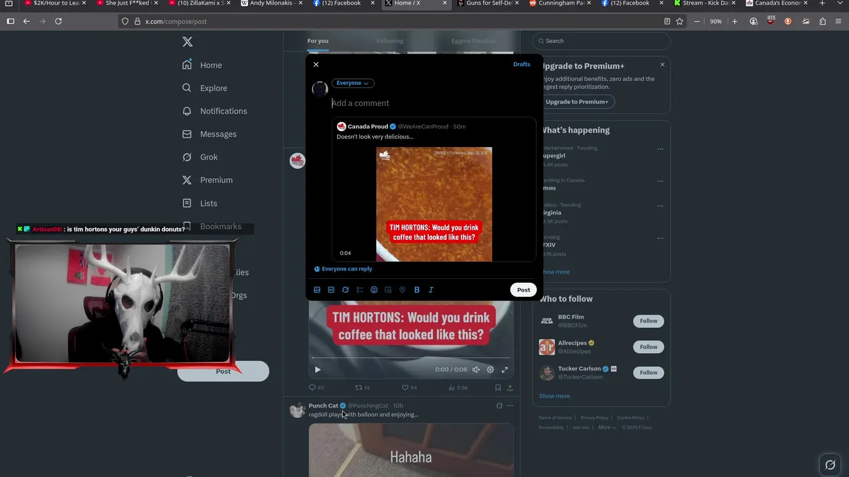
Task: Go back in browser history
Action: pos(27,21)
